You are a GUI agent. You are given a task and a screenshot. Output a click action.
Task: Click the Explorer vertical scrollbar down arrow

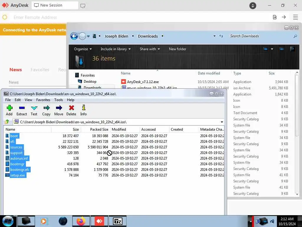coord(297,194)
